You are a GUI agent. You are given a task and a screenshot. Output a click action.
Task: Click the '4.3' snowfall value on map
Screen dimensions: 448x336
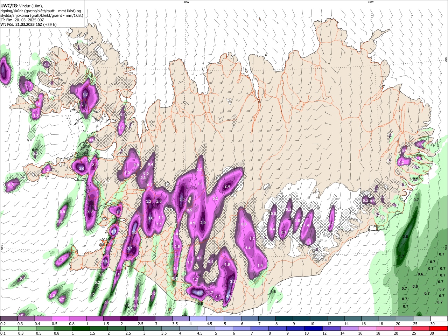point(134,232)
